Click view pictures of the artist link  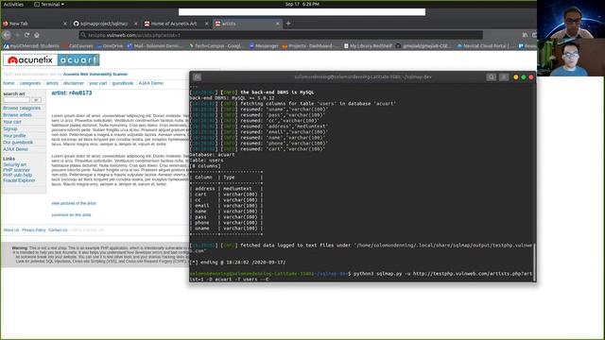74,203
